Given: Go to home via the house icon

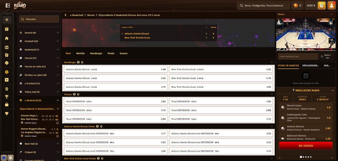Looking at the screenshot, I should point(7,38).
